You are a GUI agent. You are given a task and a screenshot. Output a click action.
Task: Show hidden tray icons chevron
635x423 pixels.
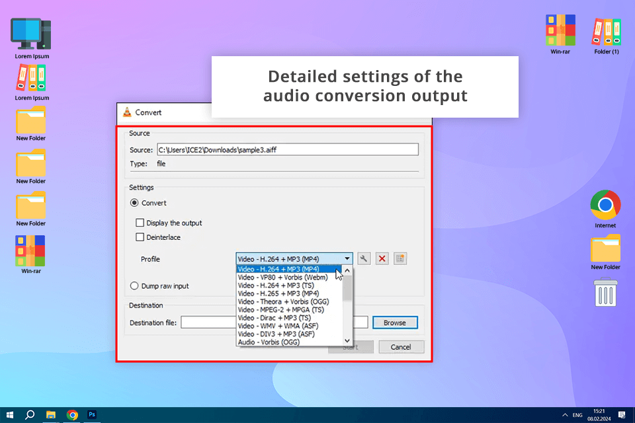click(565, 415)
